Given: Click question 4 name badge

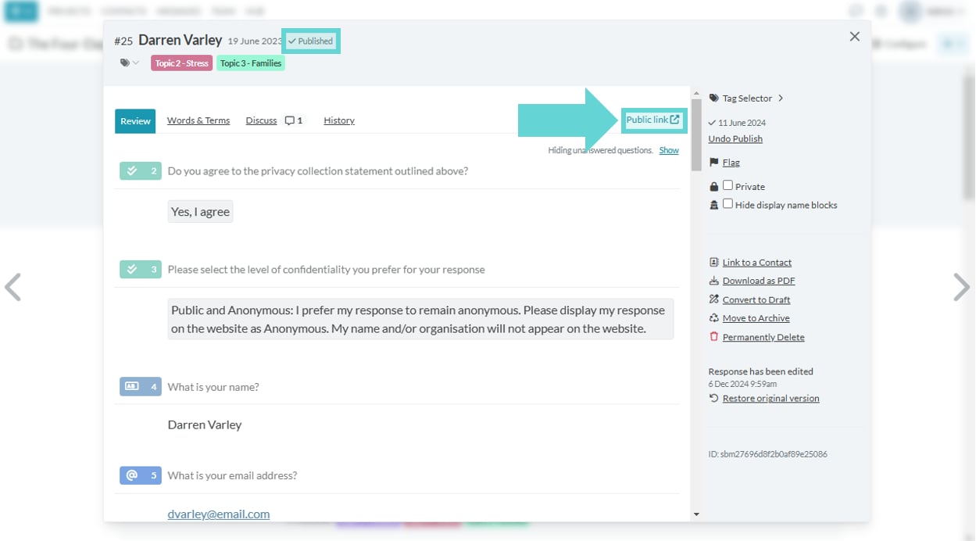Looking at the screenshot, I should point(141,386).
